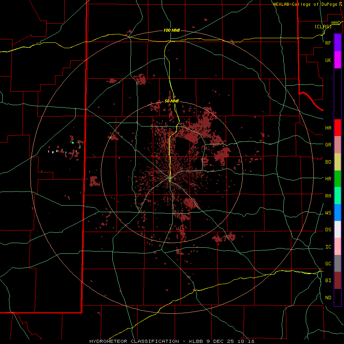
Task: Click the BI brown legend swatch
Action: pos(338,281)
